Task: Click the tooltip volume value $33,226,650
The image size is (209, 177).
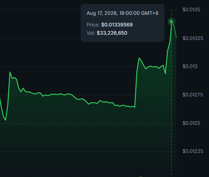Action: tap(112, 33)
